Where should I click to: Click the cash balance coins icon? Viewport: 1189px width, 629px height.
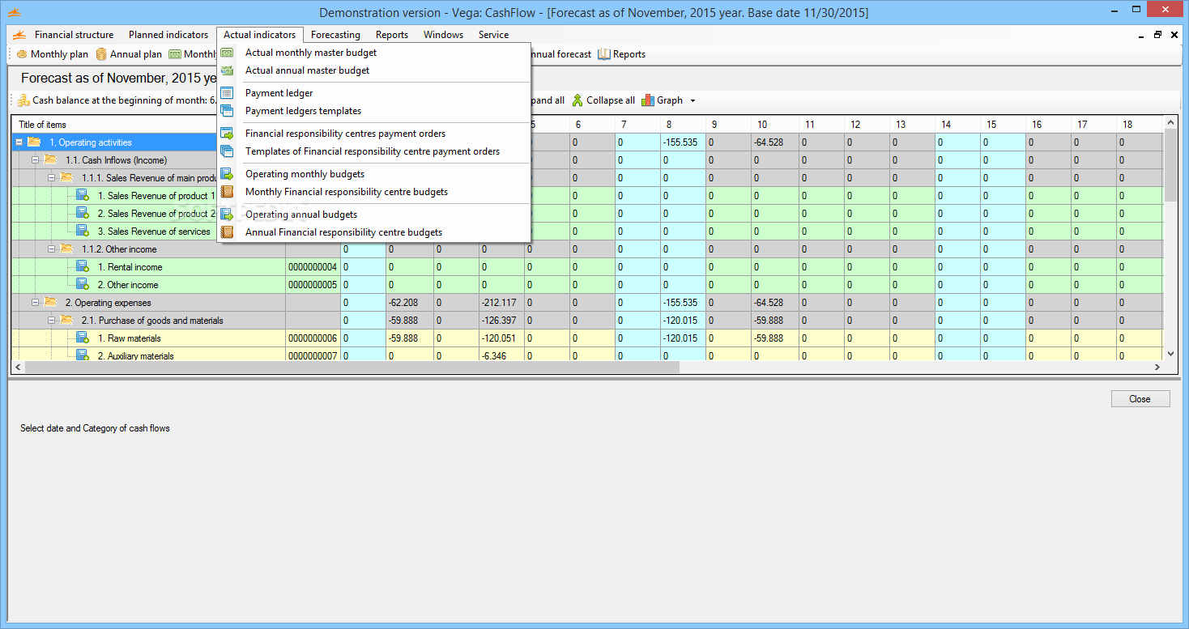[23, 100]
